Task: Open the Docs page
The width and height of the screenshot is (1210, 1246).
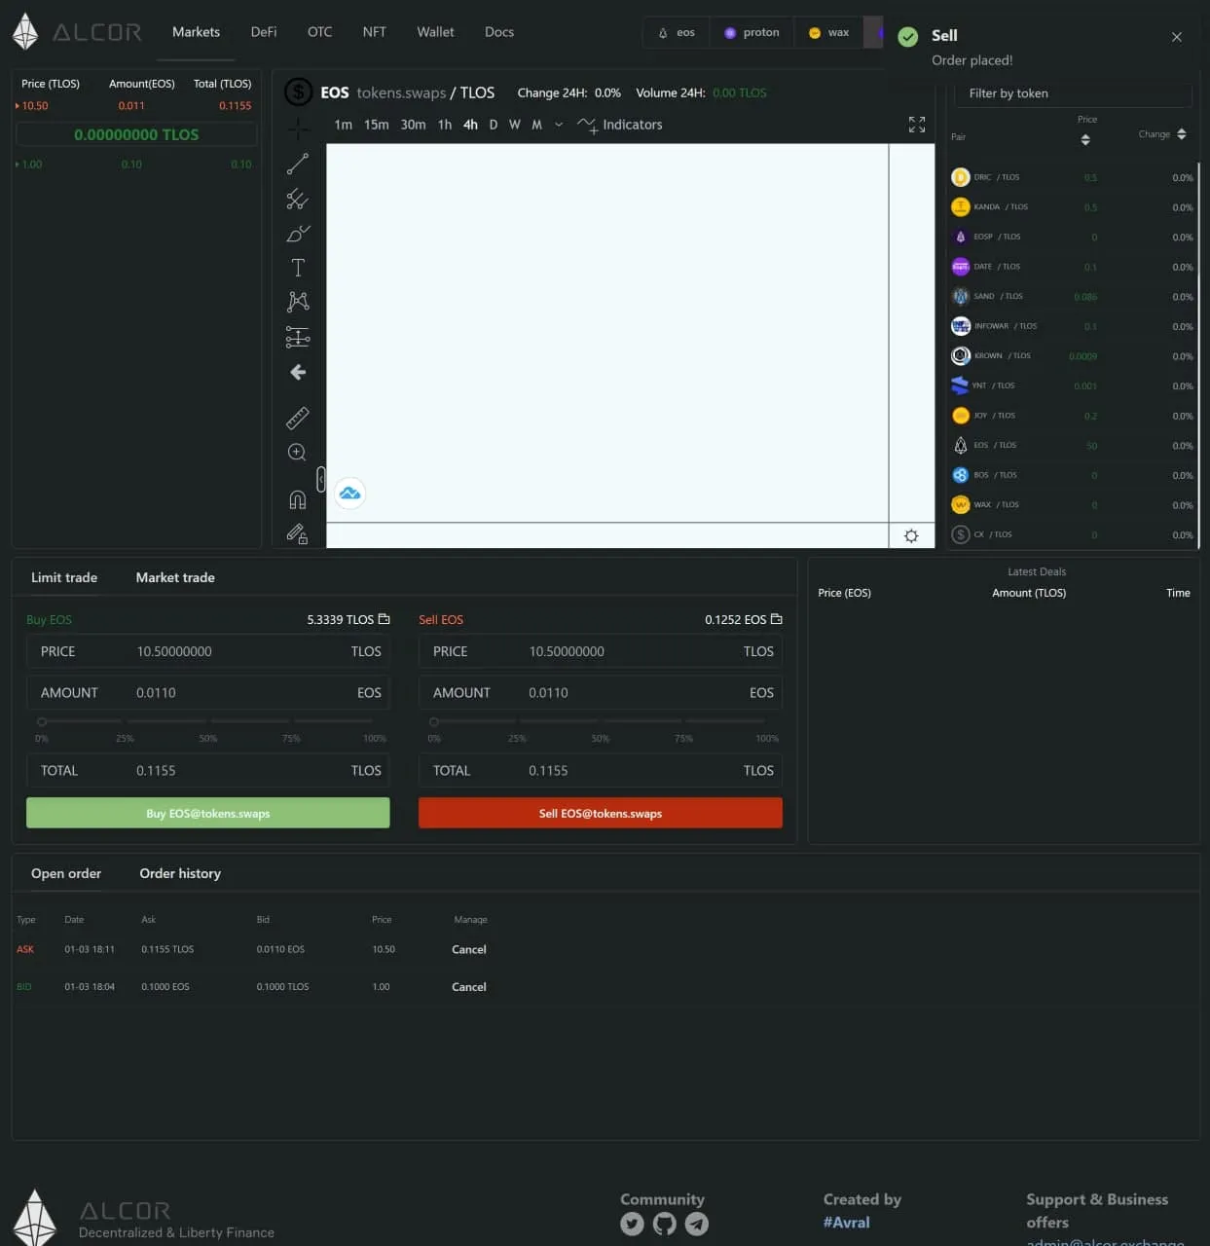Action: 499,32
